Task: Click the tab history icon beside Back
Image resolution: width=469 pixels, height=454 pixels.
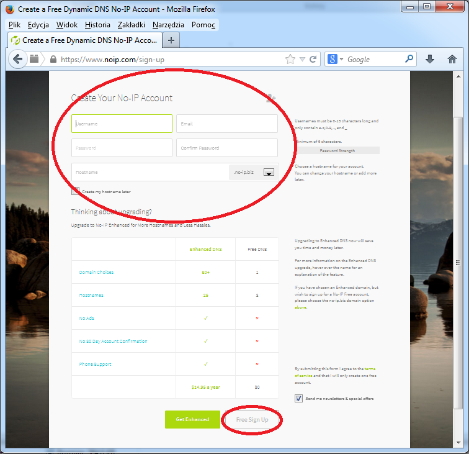Action: [x=34, y=59]
